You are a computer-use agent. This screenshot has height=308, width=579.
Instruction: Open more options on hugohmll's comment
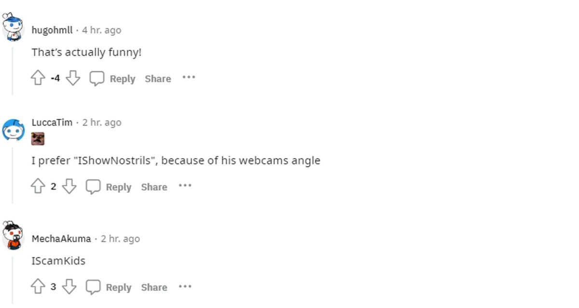[x=189, y=77]
